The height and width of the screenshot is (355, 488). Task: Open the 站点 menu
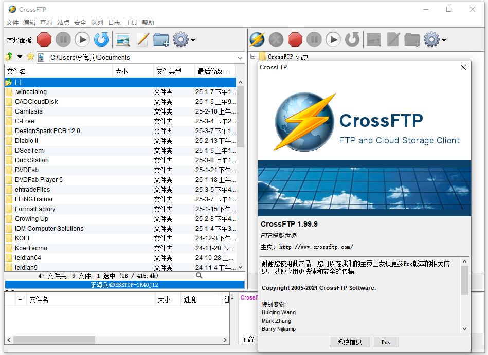[63, 22]
